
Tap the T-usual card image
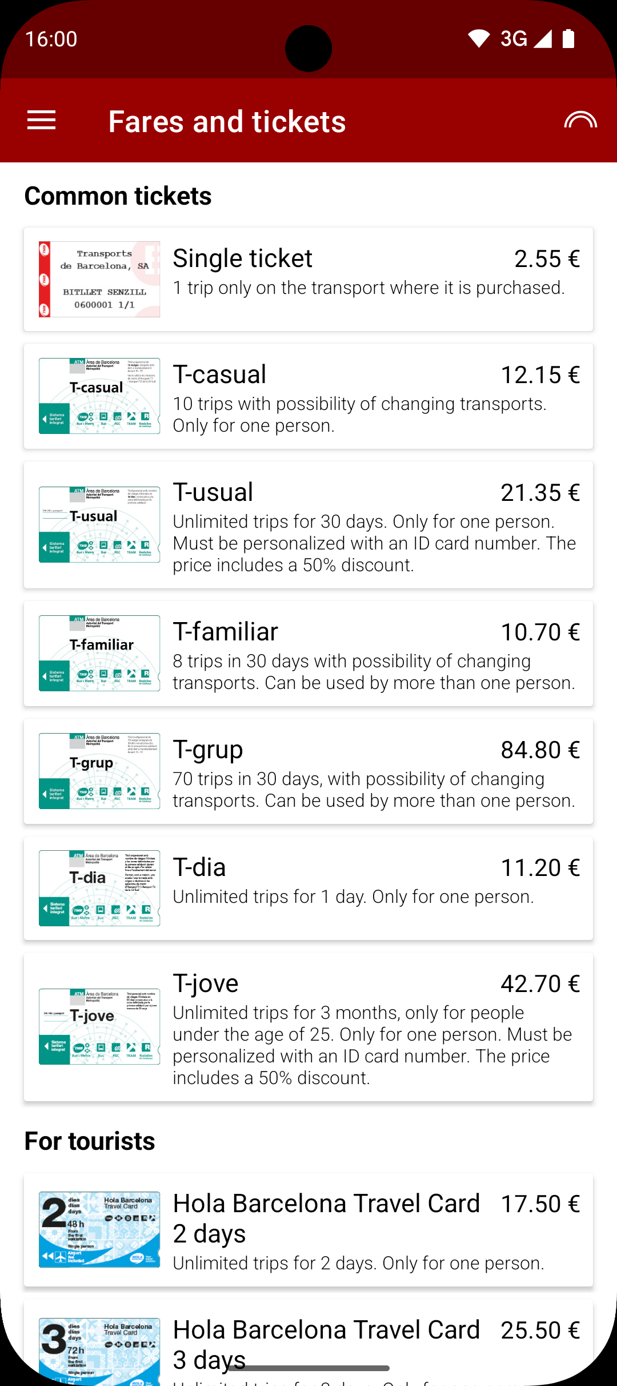(99, 524)
